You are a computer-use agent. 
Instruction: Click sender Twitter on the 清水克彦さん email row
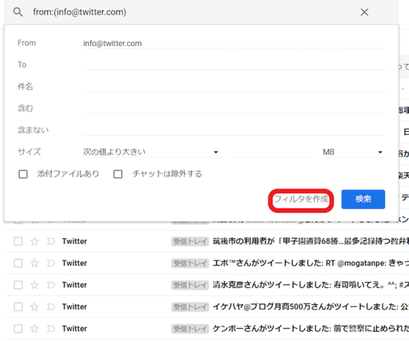tap(74, 285)
